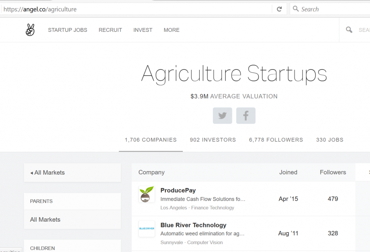Share page via Twitter bird icon
Image resolution: width=370 pixels, height=252 pixels.
pyautogui.click(x=222, y=115)
